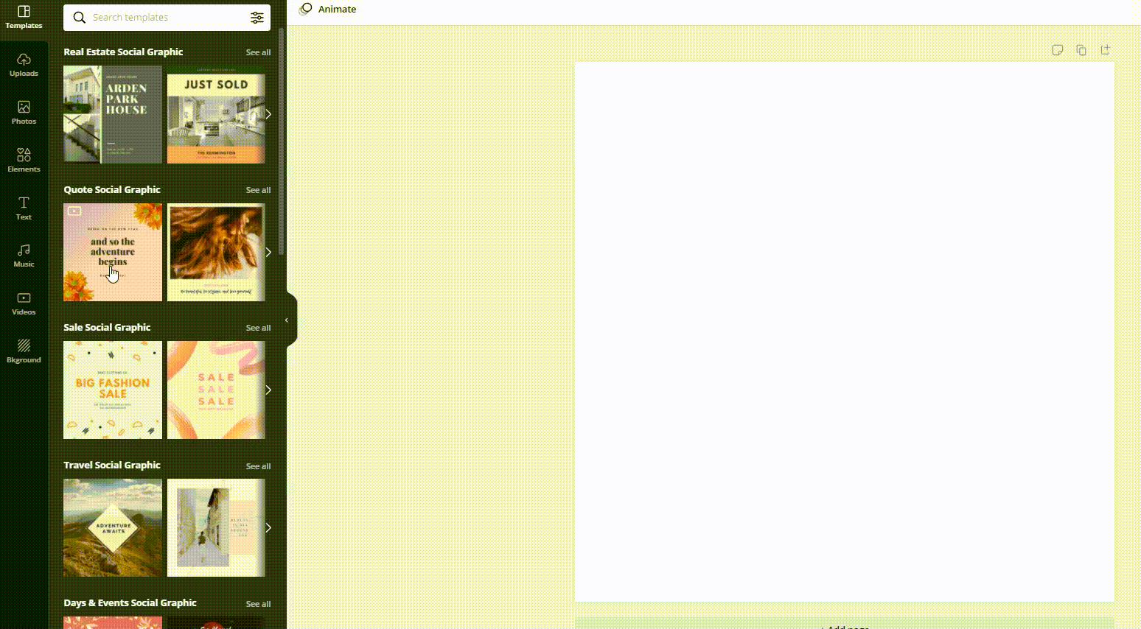Image resolution: width=1141 pixels, height=629 pixels.
Task: Open the Bkground sidebar tab
Action: [24, 351]
